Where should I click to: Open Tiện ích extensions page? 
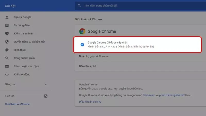[10, 96]
